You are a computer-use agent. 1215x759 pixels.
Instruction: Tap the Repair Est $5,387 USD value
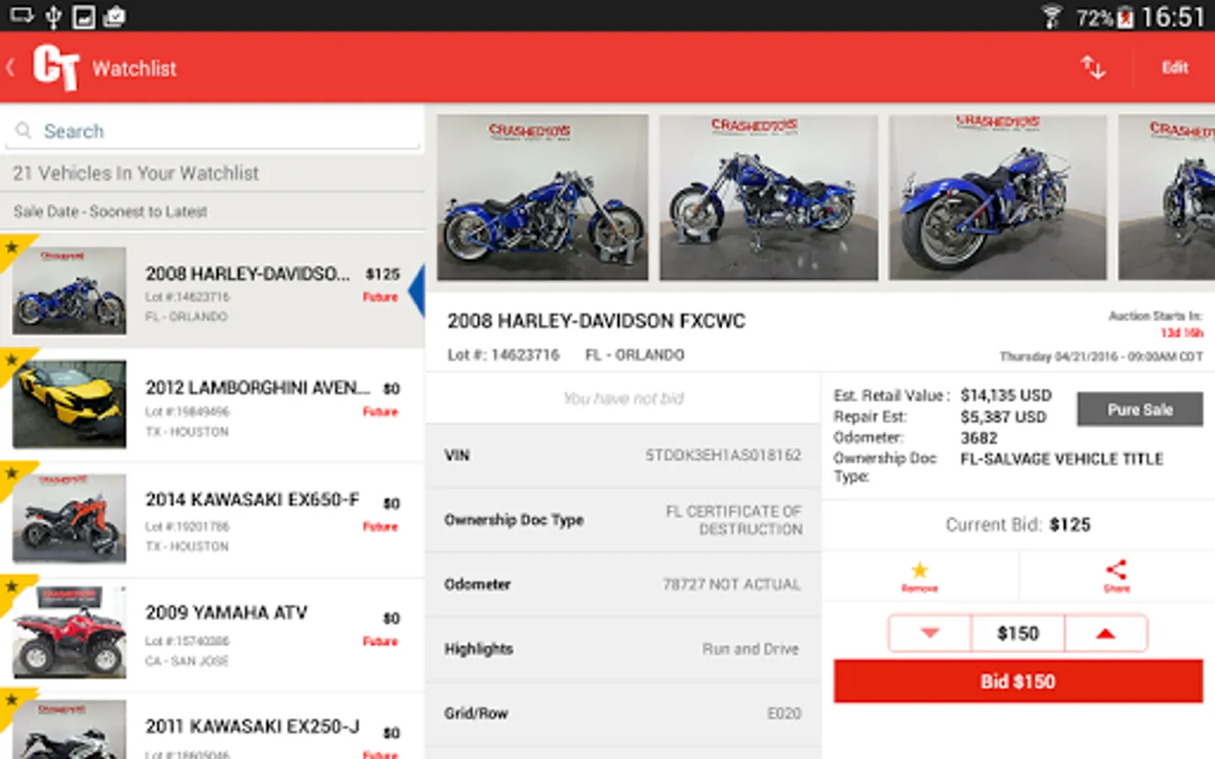(x=1003, y=417)
